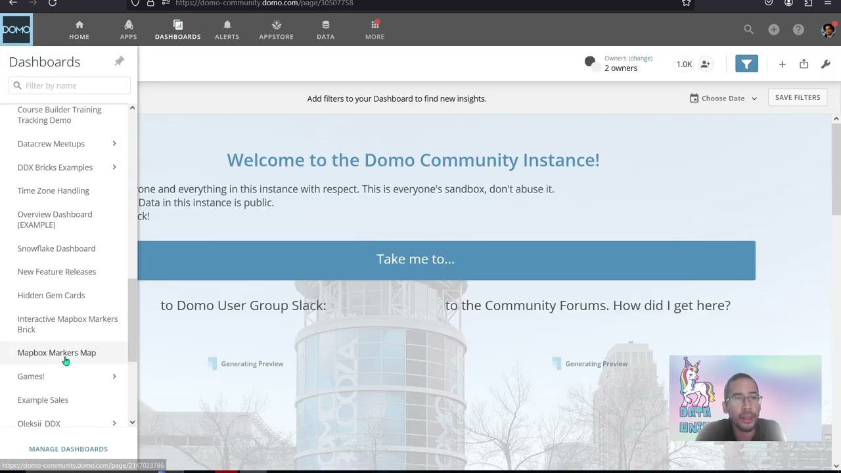The image size is (841, 473).
Task: Pin the Dashboards sidebar panel
Action: [x=119, y=61]
